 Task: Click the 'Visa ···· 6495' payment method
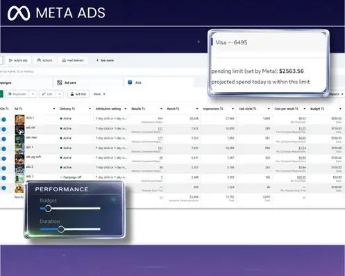point(231,42)
